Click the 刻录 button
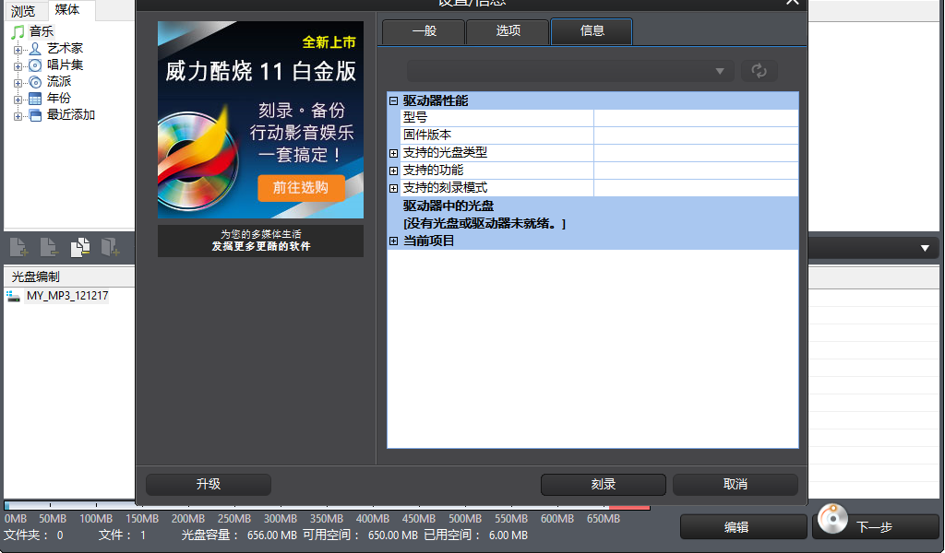945x553 pixels. tap(604, 485)
